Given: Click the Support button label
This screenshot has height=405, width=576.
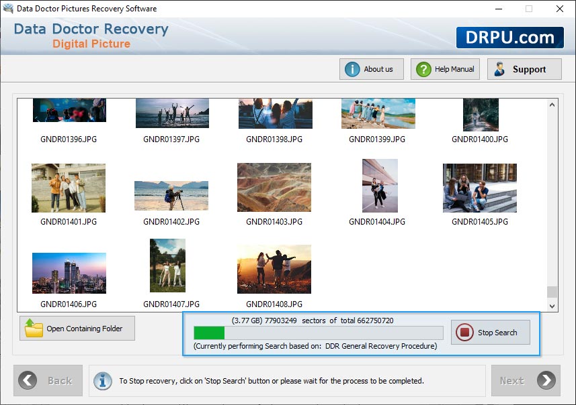Looking at the screenshot, I should point(529,69).
